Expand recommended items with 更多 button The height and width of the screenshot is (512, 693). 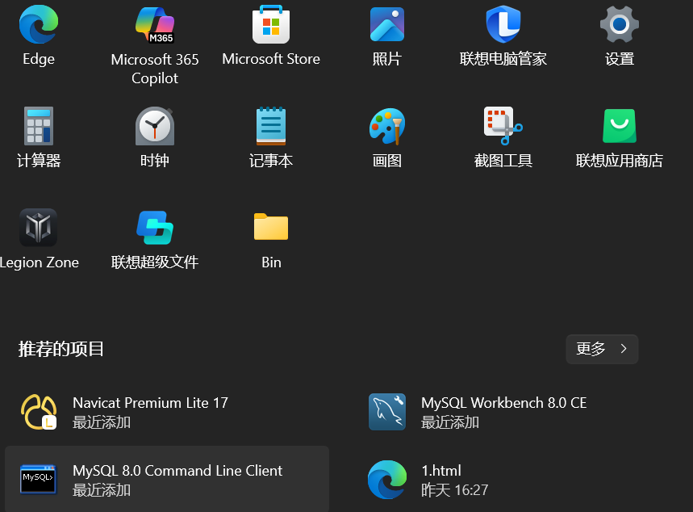(602, 349)
